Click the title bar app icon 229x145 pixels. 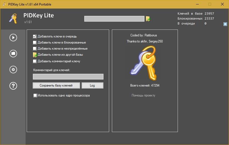(x=4, y=4)
